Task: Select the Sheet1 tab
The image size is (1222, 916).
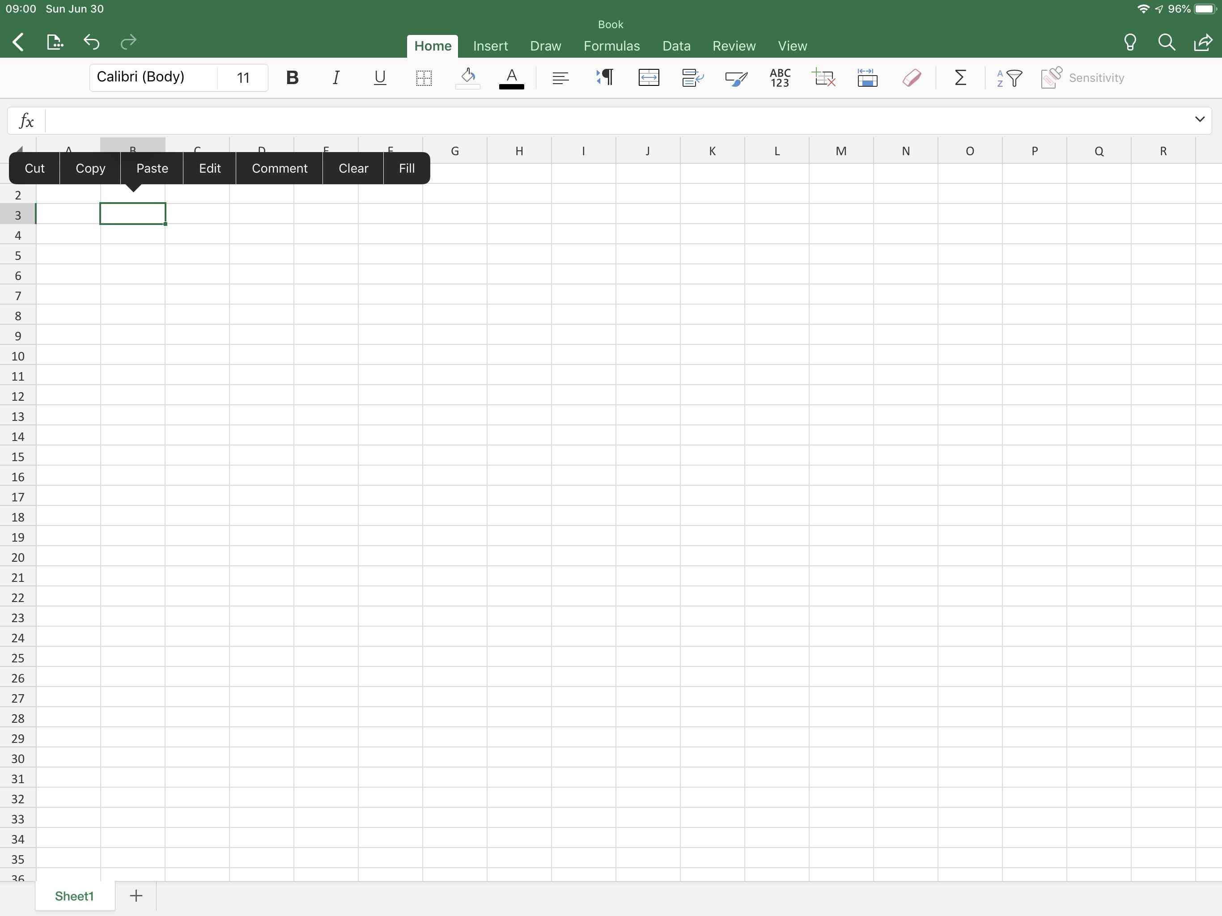Action: pos(75,896)
